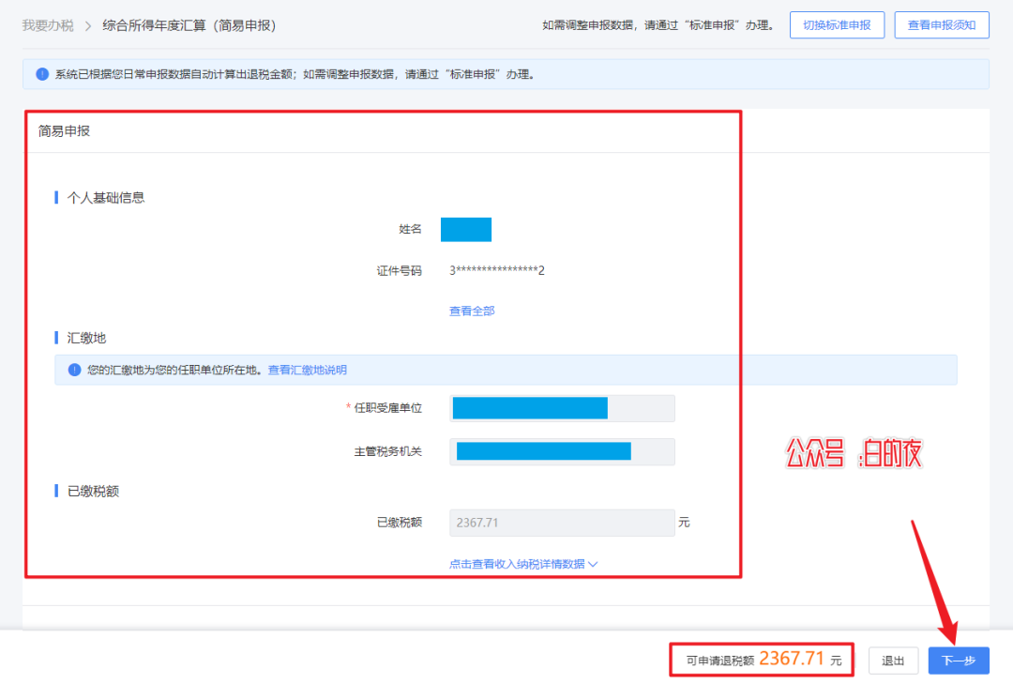Open the 查看汇缴地说明 link
The width and height of the screenshot is (1013, 684).
click(x=307, y=371)
